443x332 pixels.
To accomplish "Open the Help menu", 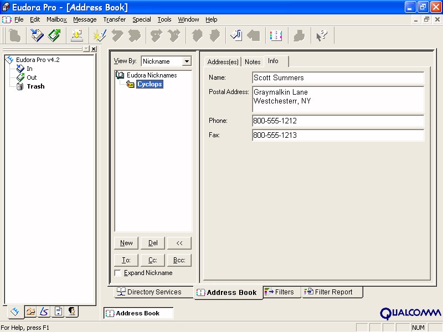I will [x=212, y=19].
